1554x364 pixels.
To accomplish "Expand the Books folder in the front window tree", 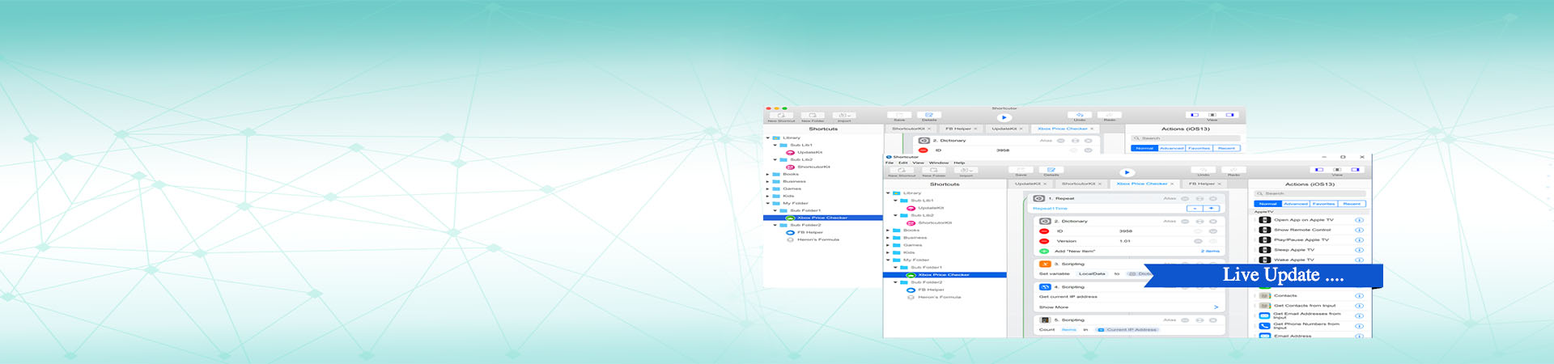I will tap(888, 231).
